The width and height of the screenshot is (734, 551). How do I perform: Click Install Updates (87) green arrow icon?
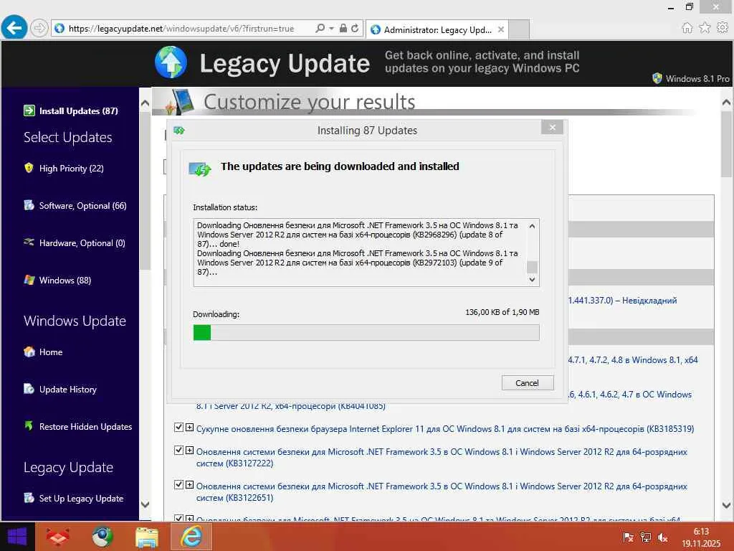(x=29, y=110)
